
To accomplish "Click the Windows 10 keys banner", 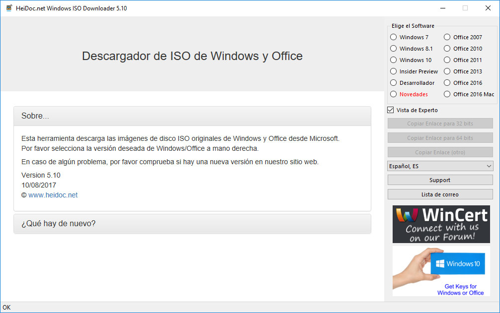I will pos(440,271).
